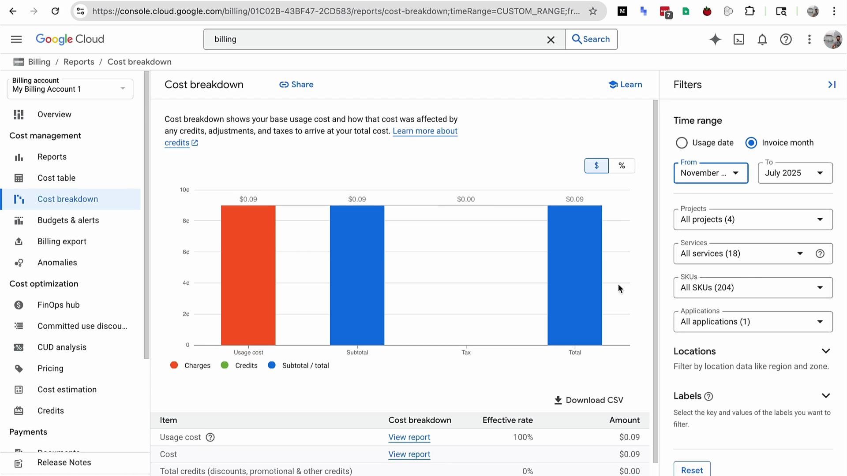The image size is (847, 476).
Task: Click the Pricing tag icon
Action: 19,368
